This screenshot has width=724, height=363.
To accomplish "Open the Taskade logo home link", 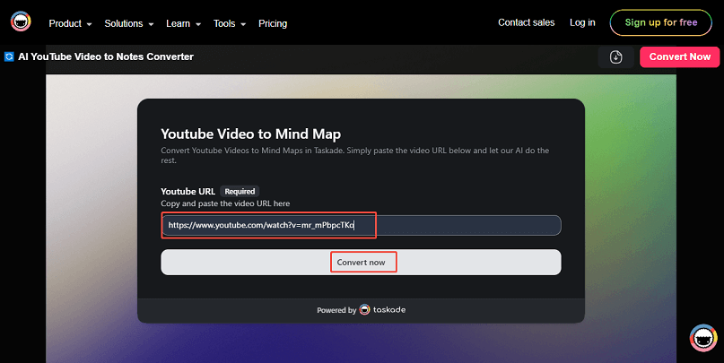I will point(21,22).
